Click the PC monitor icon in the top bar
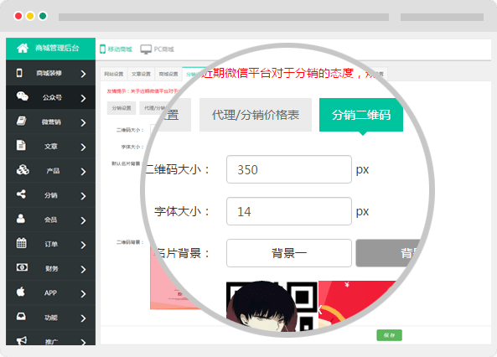497x357 pixels. coord(146,49)
